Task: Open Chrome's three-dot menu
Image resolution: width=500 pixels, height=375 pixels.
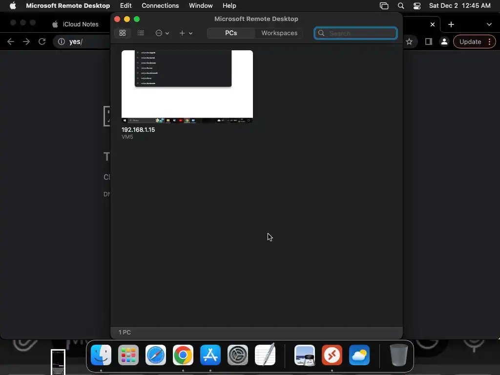Action: [x=489, y=42]
